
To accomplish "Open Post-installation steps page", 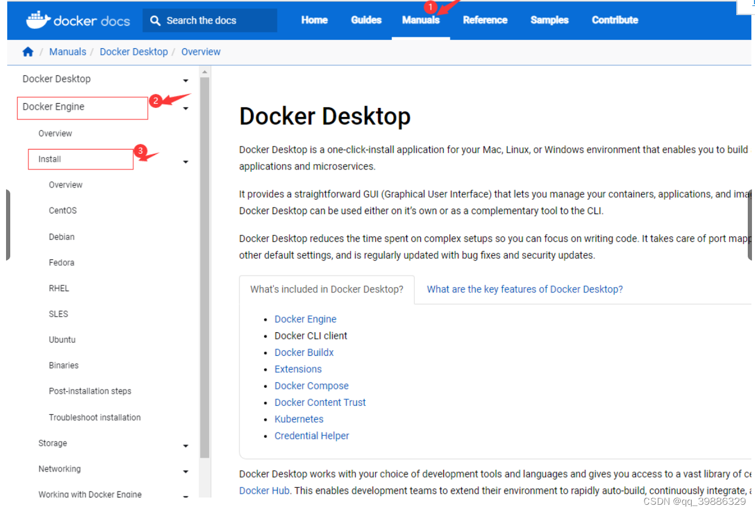I will (x=90, y=391).
